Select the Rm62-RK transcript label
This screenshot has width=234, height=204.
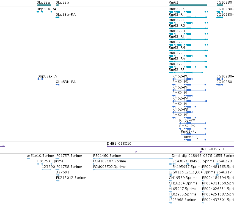(x=177, y=9)
